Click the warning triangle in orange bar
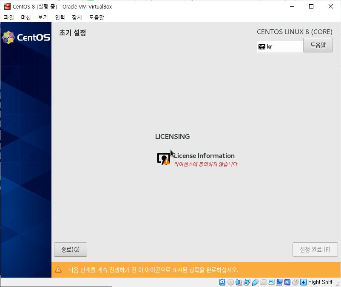Viewport: 341px width, 287px height. (58, 270)
